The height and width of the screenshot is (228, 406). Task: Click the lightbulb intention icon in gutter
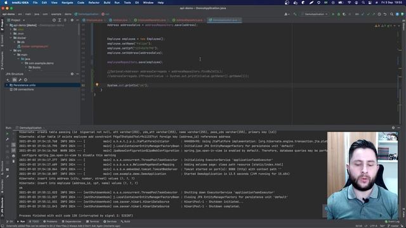tap(97, 85)
